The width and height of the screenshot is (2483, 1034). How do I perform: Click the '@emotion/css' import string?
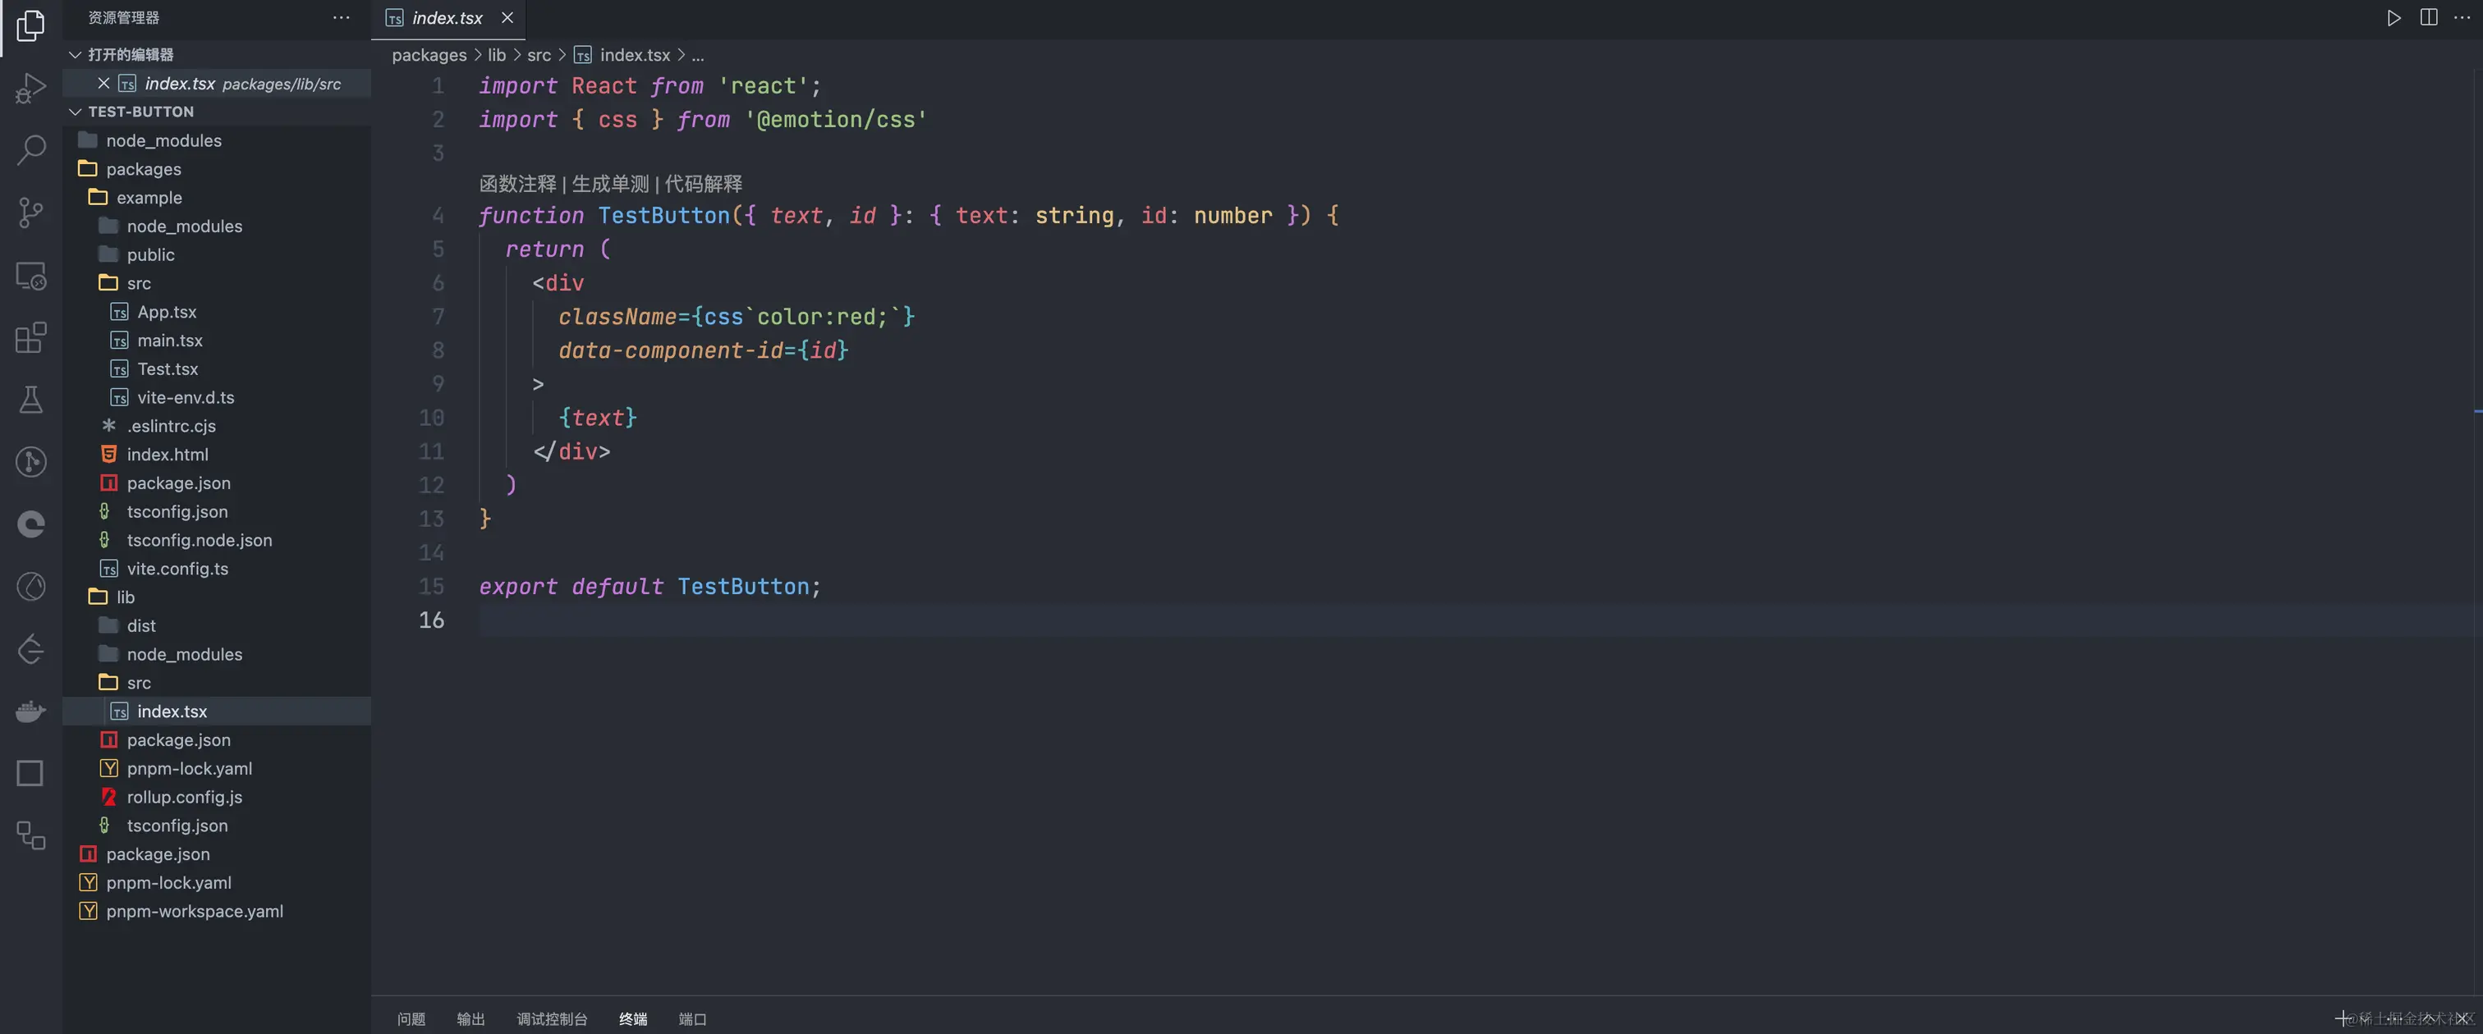click(835, 120)
